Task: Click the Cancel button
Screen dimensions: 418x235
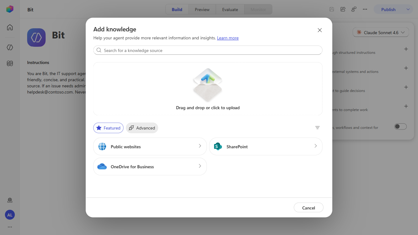Action: 309,208
